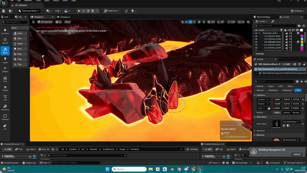Hide the Persistent Level eye icon
The image size is (307, 173).
point(256,33)
